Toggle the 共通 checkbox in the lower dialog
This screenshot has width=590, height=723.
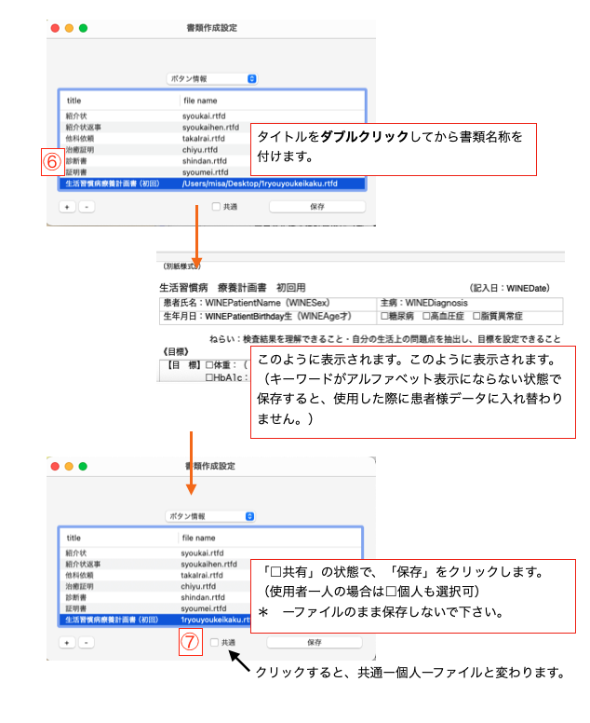click(215, 642)
